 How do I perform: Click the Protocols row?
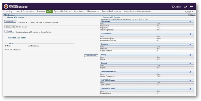coord(147,49)
